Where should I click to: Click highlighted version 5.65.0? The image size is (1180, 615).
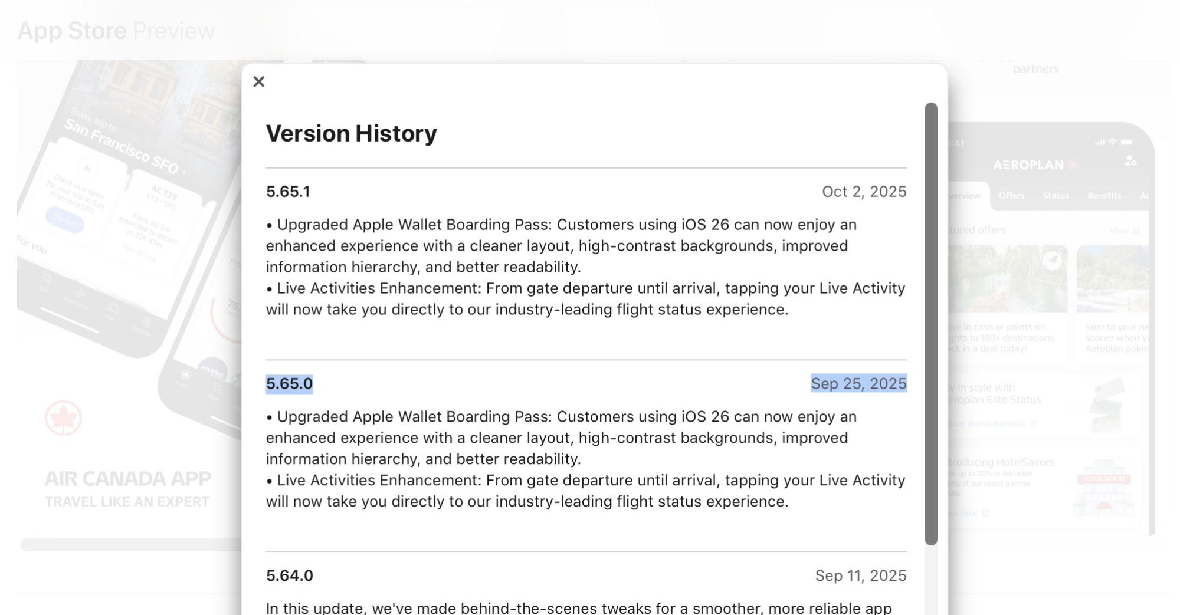pyautogui.click(x=289, y=384)
